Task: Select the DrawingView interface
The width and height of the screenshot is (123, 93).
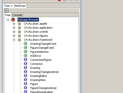Action: coord(38,80)
